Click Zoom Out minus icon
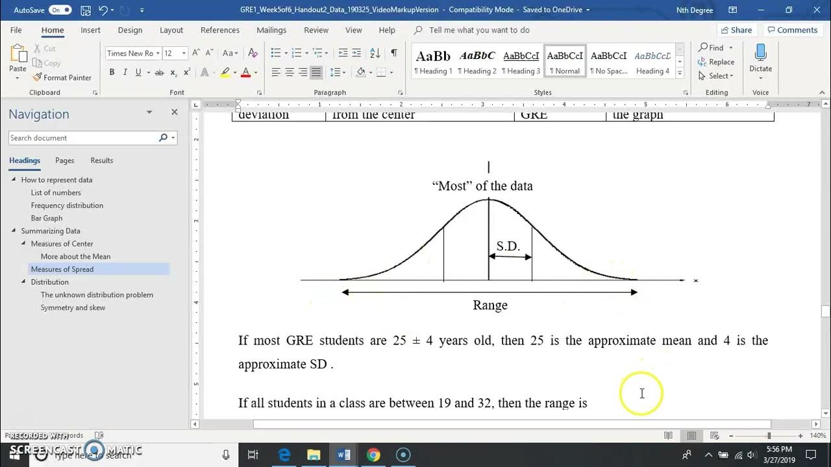 pos(731,436)
